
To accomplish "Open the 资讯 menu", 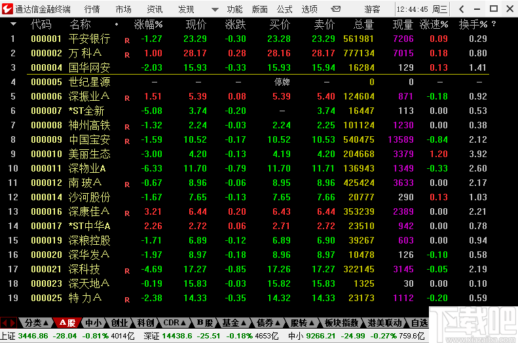I will tap(155, 9).
